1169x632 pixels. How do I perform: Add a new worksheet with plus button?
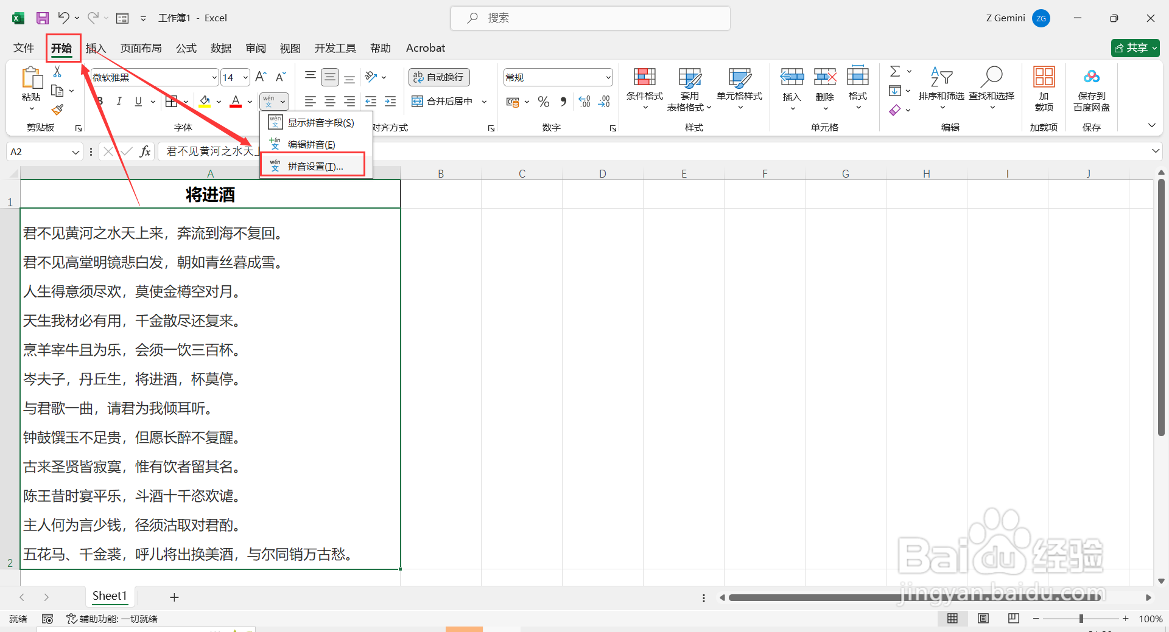pos(174,597)
